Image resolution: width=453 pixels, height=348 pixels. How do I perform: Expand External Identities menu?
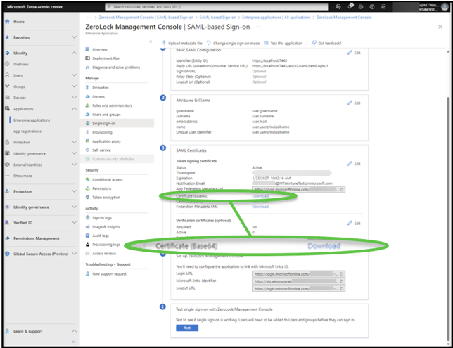(75, 165)
